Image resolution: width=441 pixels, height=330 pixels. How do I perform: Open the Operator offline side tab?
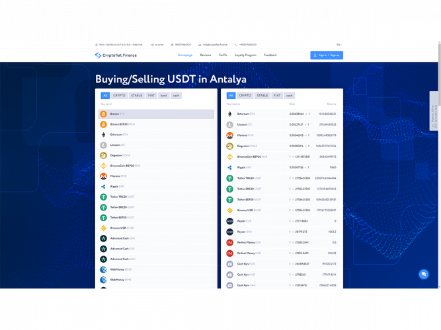click(434, 111)
